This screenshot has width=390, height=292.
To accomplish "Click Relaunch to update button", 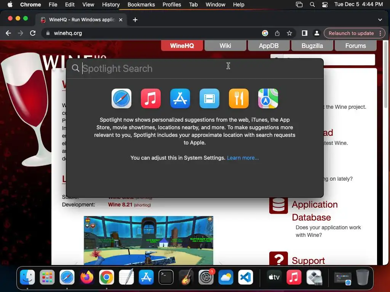I will point(351,33).
